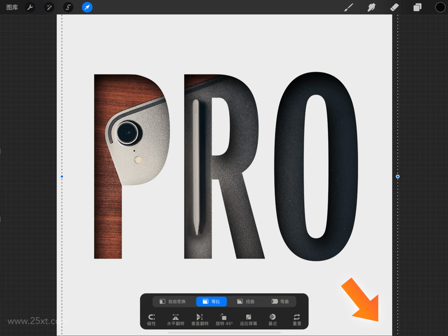448x336 pixels.
Task: Open the wrench Actions menu
Action: pyautogui.click(x=30, y=7)
